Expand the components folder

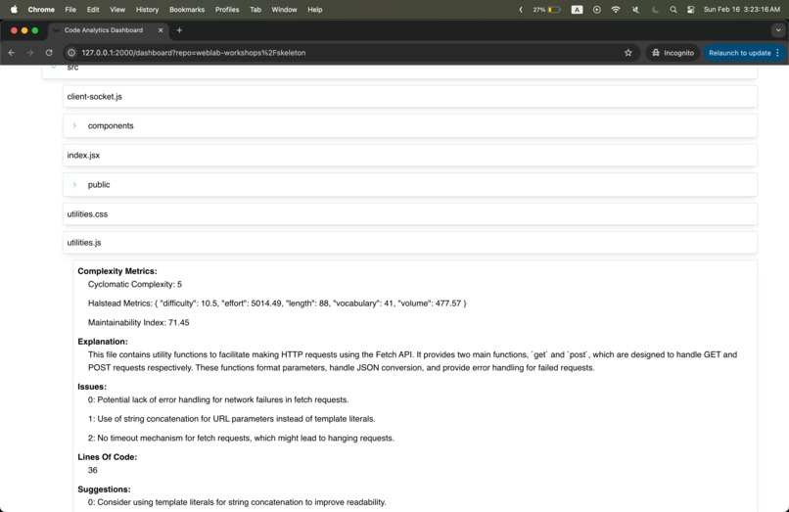[x=74, y=126]
